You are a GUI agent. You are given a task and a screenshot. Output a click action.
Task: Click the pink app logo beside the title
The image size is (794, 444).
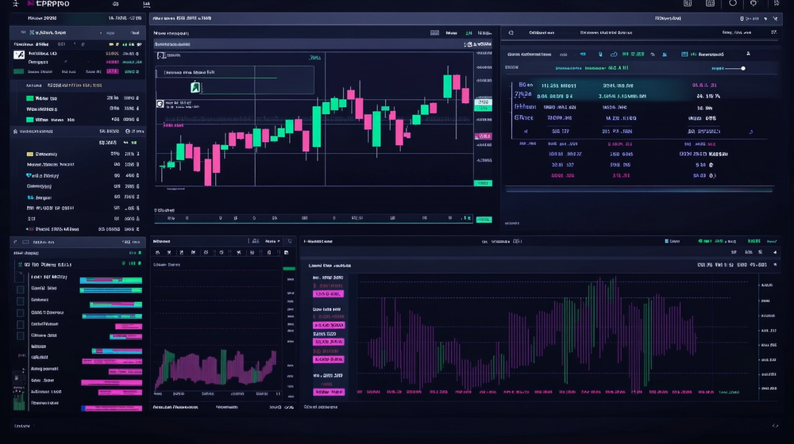pyautogui.click(x=30, y=3)
